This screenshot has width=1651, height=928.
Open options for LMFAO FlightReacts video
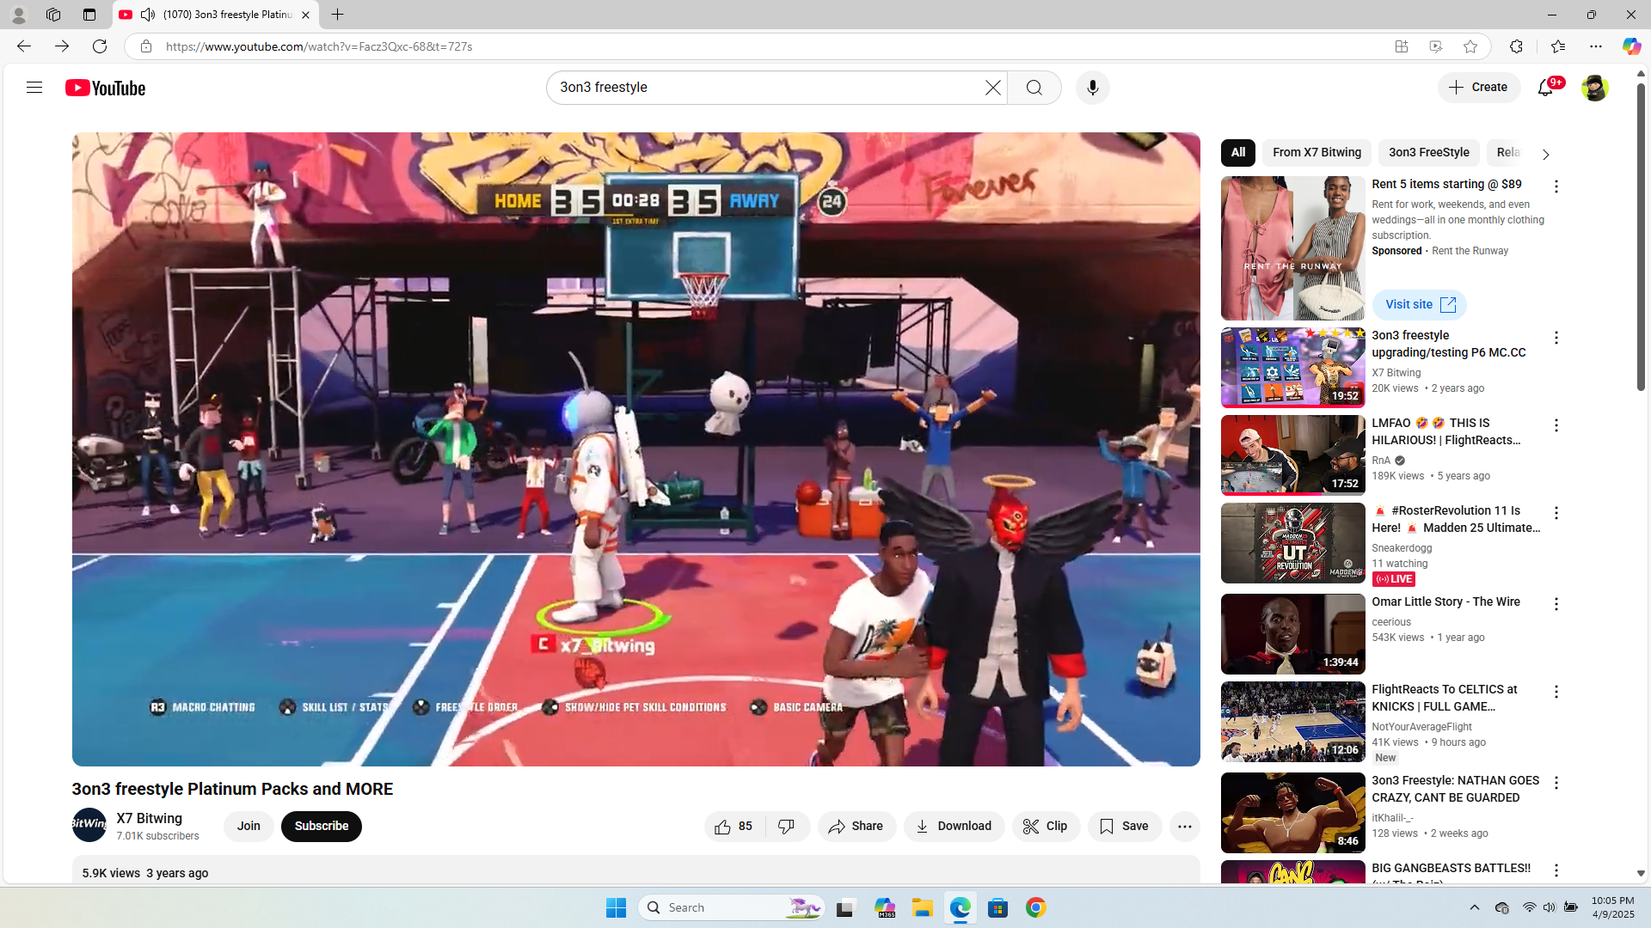point(1556,425)
